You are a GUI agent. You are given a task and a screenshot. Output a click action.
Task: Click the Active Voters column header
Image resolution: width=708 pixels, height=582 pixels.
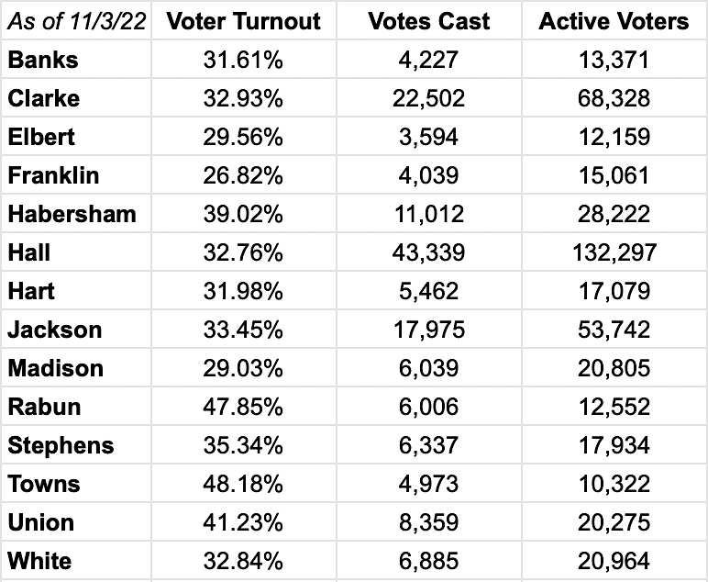[x=614, y=21]
